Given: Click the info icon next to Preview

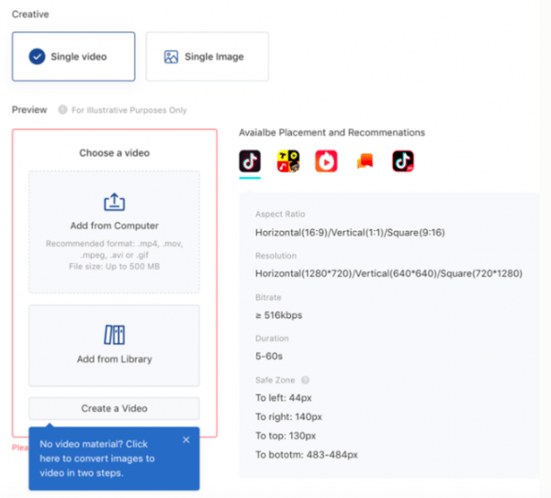Looking at the screenshot, I should pos(62,110).
